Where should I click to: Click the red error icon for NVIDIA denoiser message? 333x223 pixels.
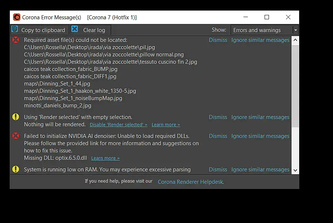point(16,136)
